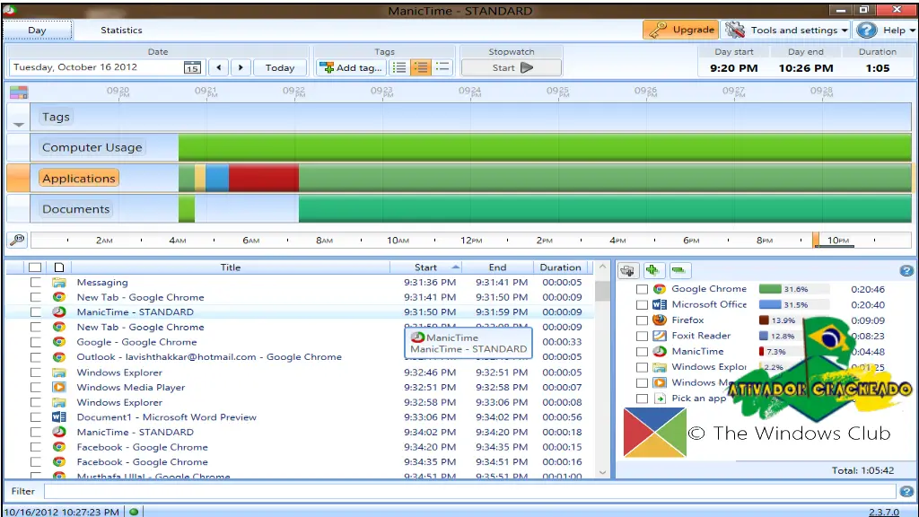Sort by End column header
The height and width of the screenshot is (517, 919).
[497, 267]
